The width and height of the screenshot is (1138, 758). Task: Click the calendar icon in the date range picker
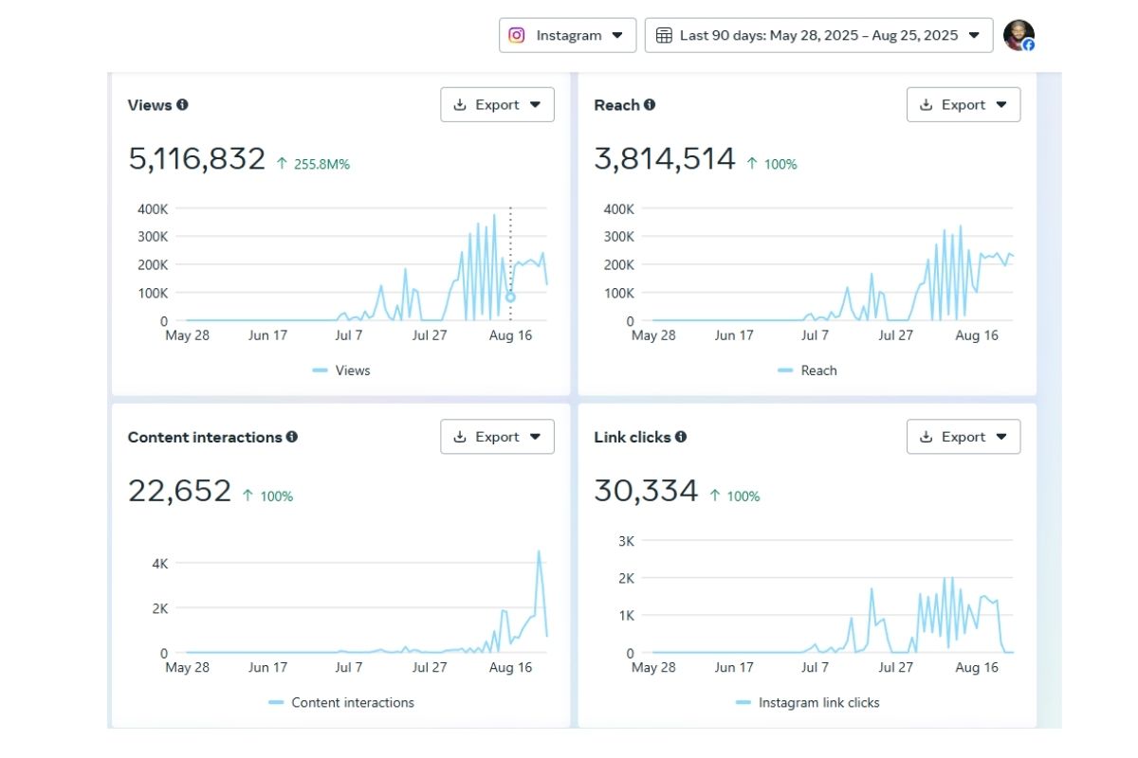664,35
